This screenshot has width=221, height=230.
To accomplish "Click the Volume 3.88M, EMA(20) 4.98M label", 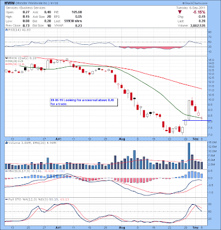I will [x=32, y=143].
